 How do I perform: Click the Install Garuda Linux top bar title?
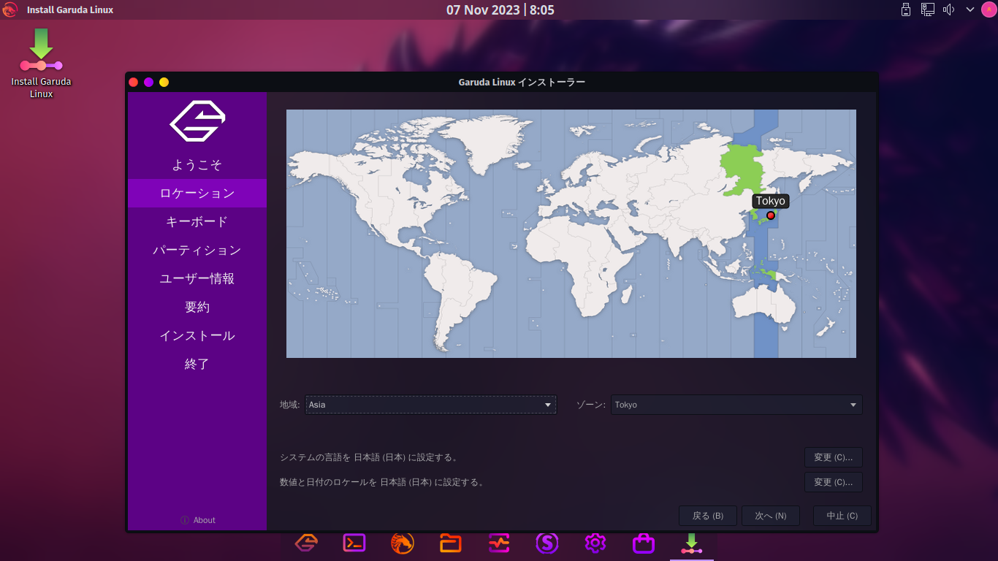70,10
